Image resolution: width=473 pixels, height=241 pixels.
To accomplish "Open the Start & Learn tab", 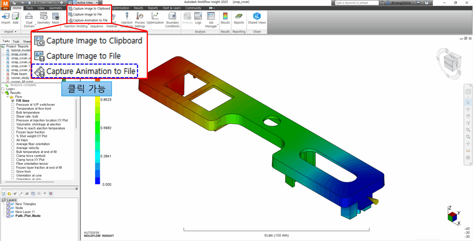I will [x=171, y=8].
